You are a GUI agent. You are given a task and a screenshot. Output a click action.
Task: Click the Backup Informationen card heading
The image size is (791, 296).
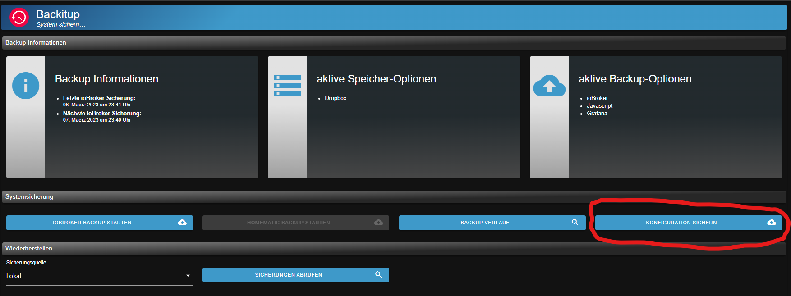106,79
